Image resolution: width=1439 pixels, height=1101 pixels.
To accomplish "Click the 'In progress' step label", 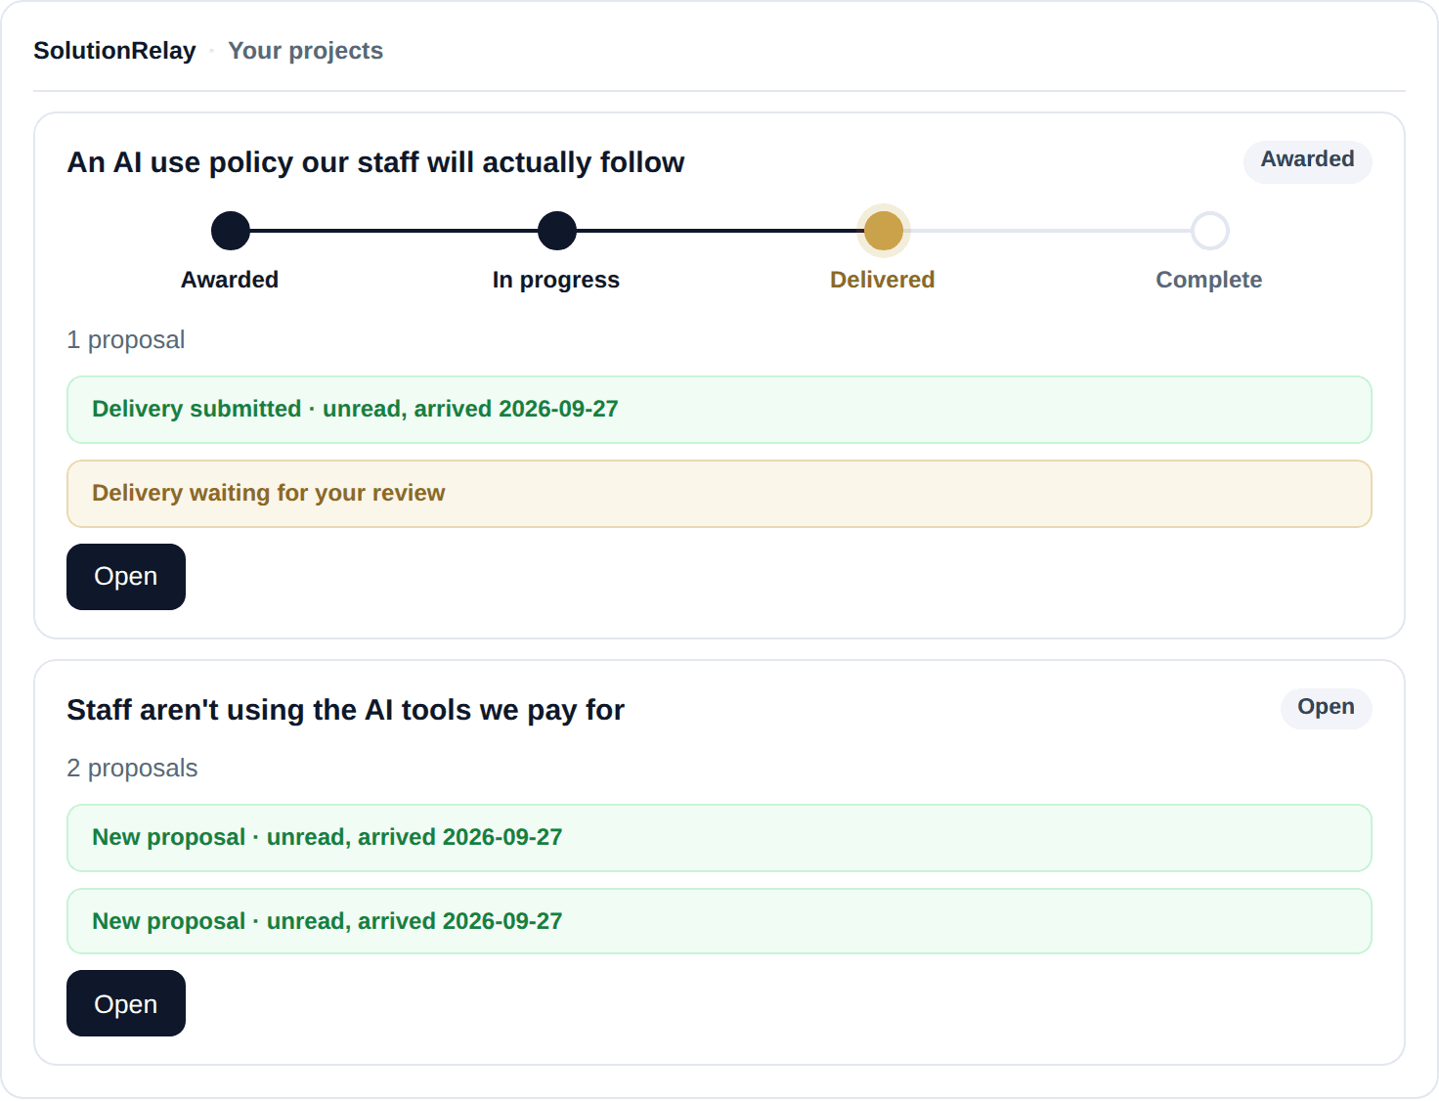I will point(556,280).
